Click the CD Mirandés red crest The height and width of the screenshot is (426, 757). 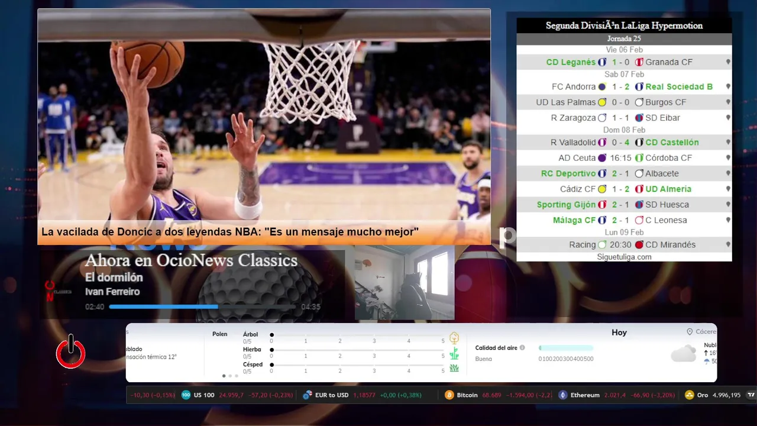[x=639, y=244]
